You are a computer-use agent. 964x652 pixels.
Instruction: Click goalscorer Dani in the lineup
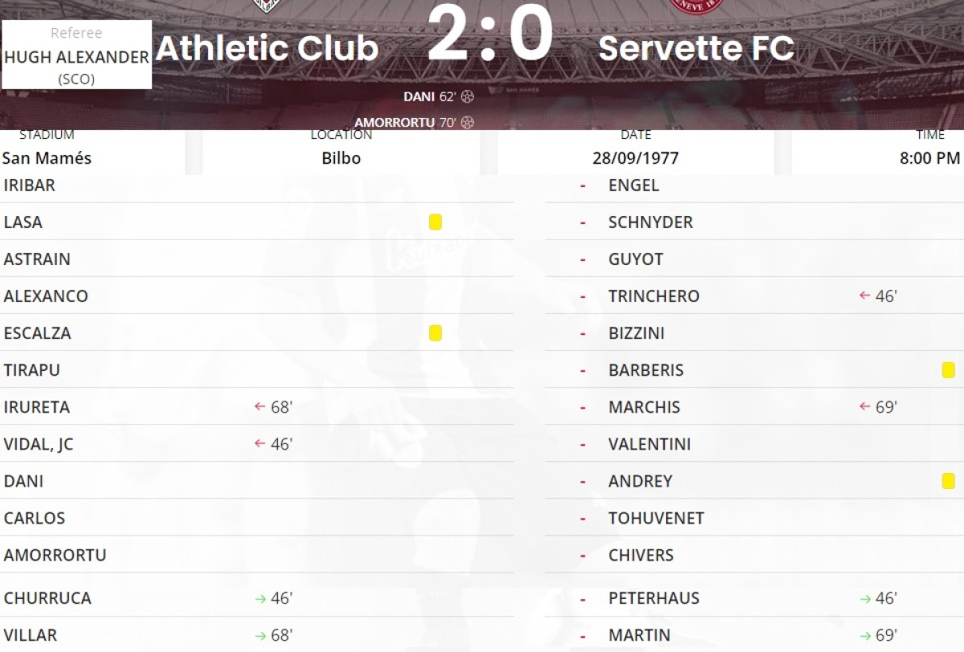click(24, 481)
